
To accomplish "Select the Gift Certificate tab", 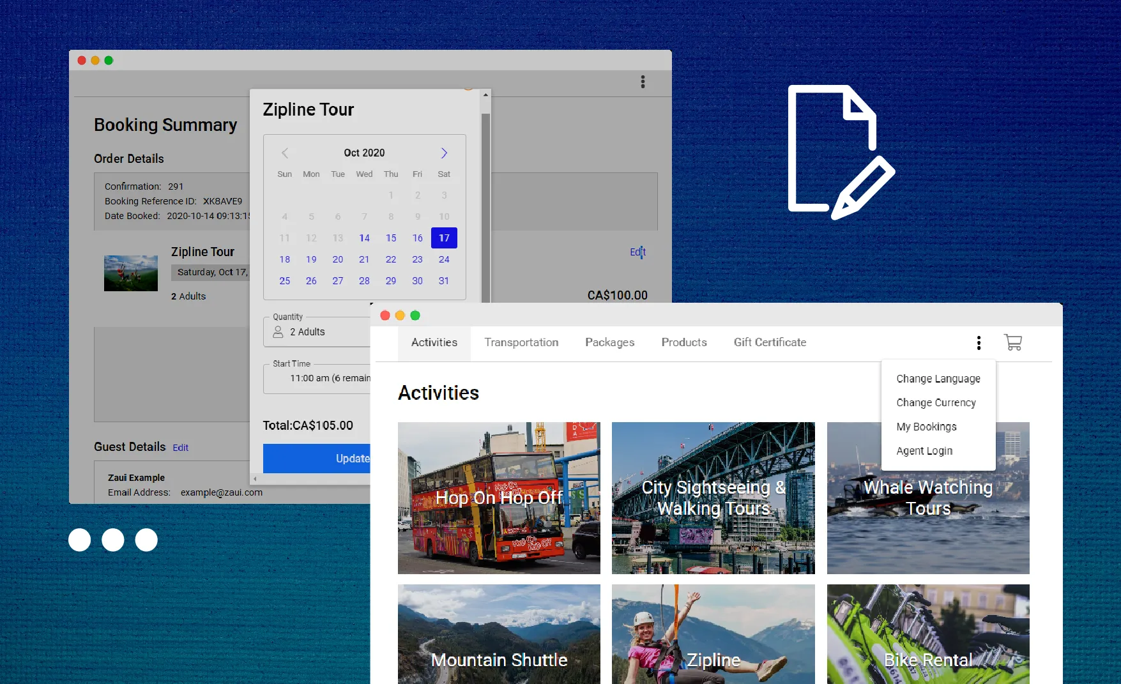I will coord(770,342).
